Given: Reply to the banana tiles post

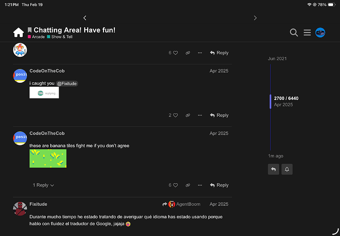Looking at the screenshot, I should pos(219,185).
